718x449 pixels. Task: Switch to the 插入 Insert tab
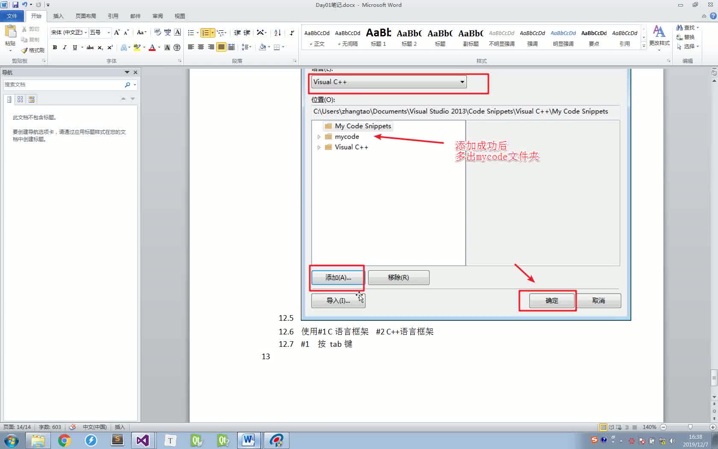click(x=58, y=16)
